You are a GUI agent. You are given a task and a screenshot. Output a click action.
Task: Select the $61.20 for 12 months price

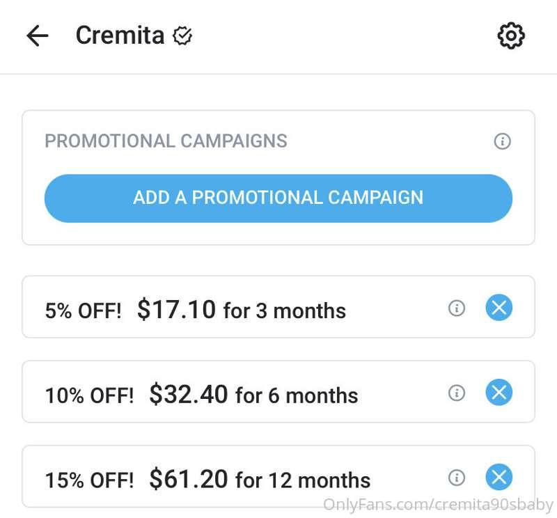point(260,479)
